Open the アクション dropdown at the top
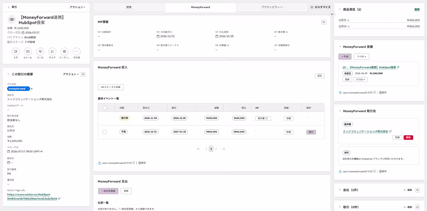Screen dimensions: 427x211 [77, 7]
